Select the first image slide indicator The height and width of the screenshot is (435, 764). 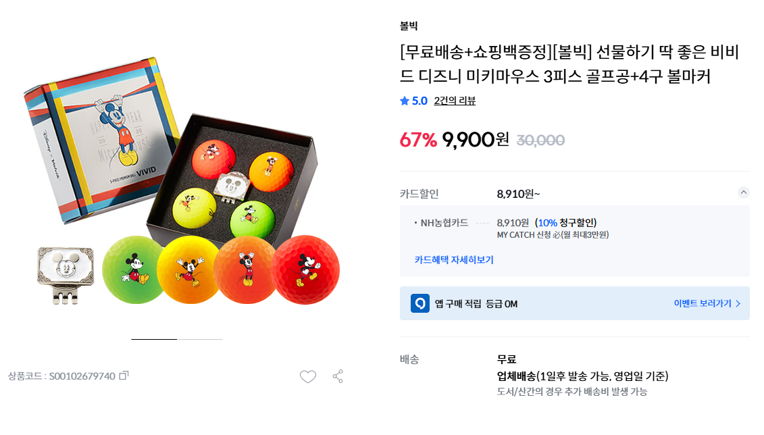(154, 339)
